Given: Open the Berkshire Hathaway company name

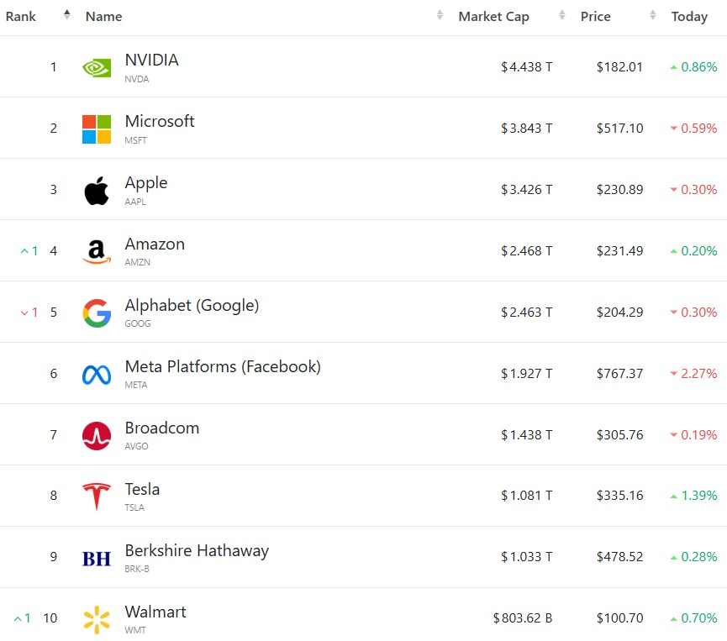Looking at the screenshot, I should (x=197, y=550).
